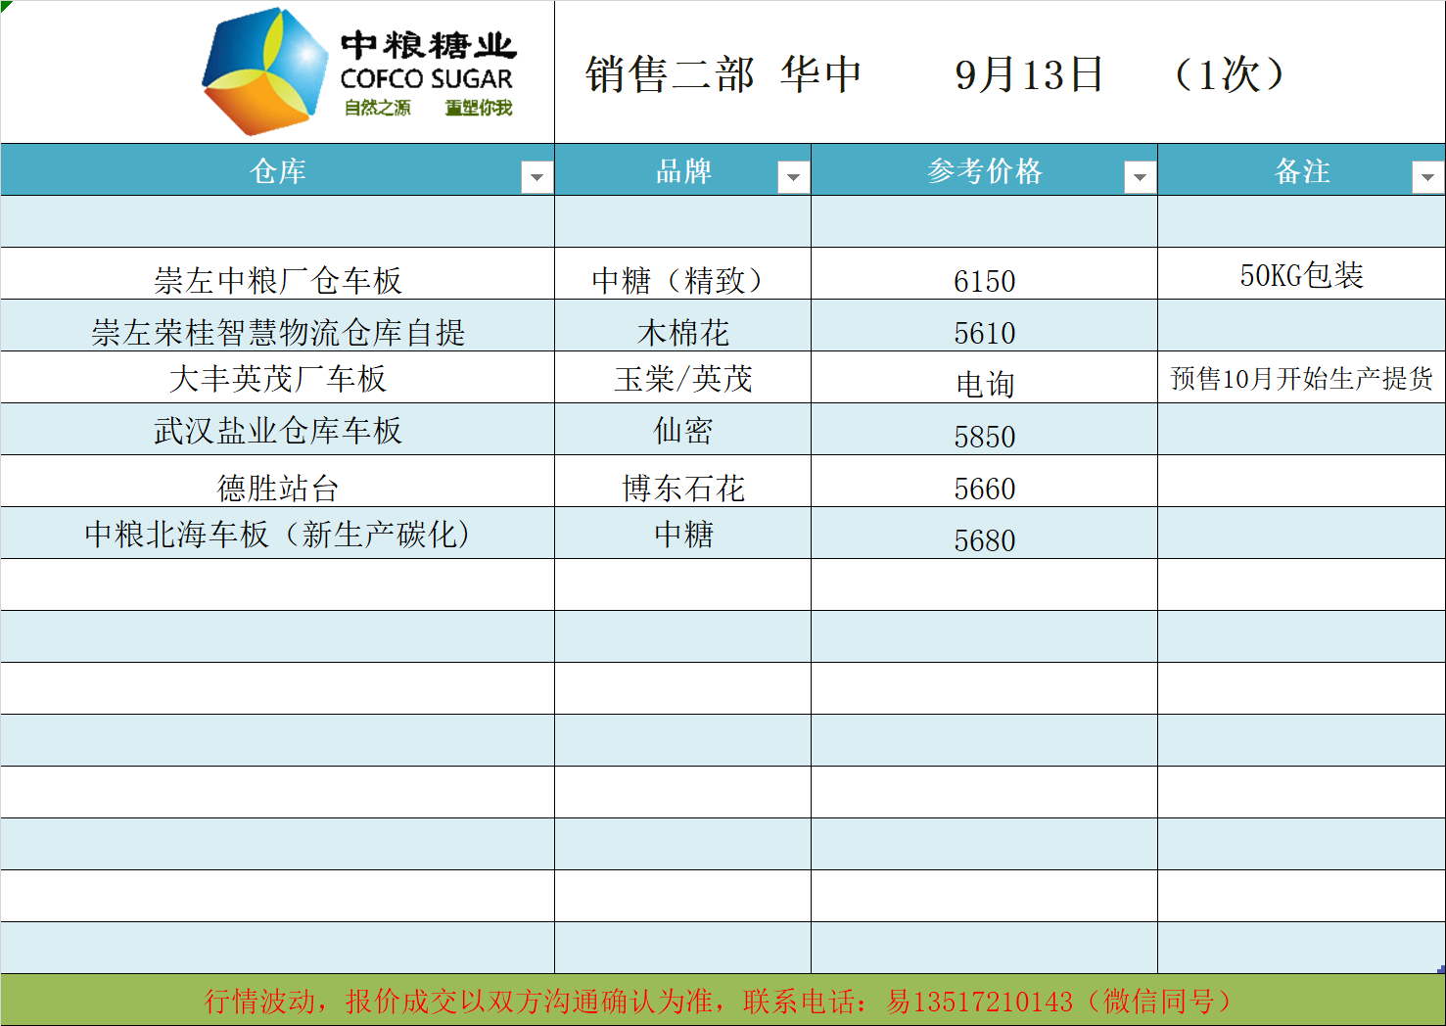Select the 大丰英茂厂车板 warehouse cell
The height and width of the screenshot is (1026, 1446).
point(278,378)
